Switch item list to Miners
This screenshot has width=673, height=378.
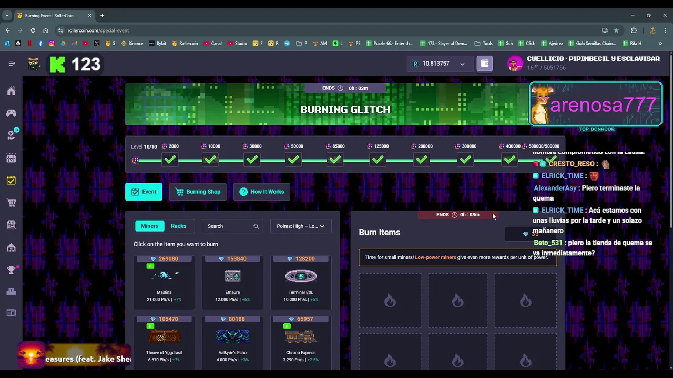coord(149,226)
